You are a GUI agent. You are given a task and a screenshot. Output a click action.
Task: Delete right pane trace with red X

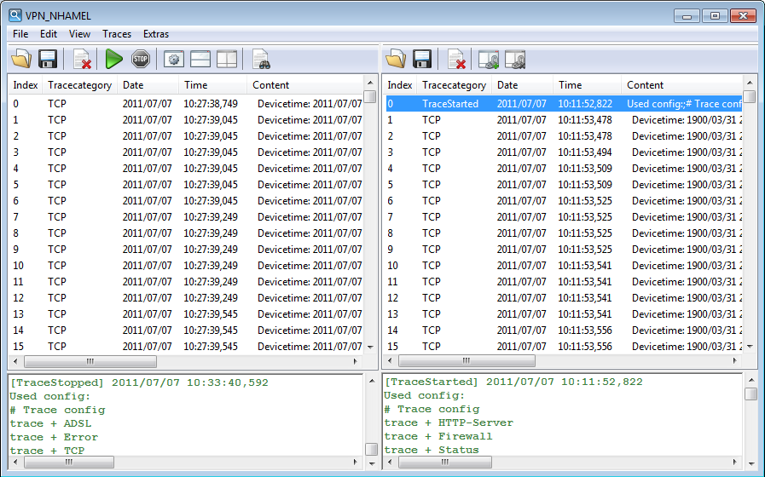pos(457,59)
